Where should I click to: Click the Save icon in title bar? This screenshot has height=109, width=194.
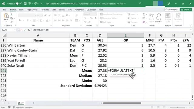(x=25, y=4)
